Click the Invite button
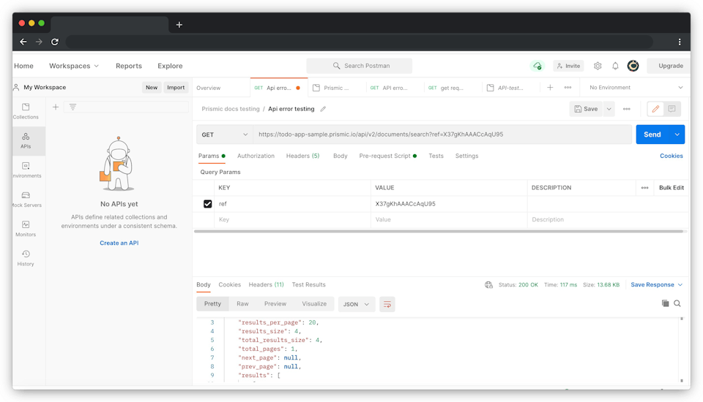Image resolution: width=703 pixels, height=402 pixels. [568, 66]
